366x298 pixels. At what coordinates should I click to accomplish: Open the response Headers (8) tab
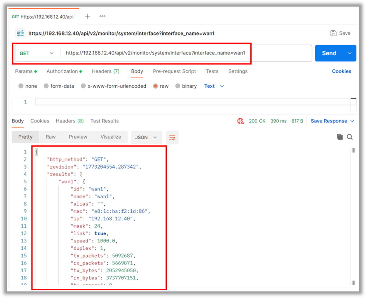pyautogui.click(x=69, y=121)
